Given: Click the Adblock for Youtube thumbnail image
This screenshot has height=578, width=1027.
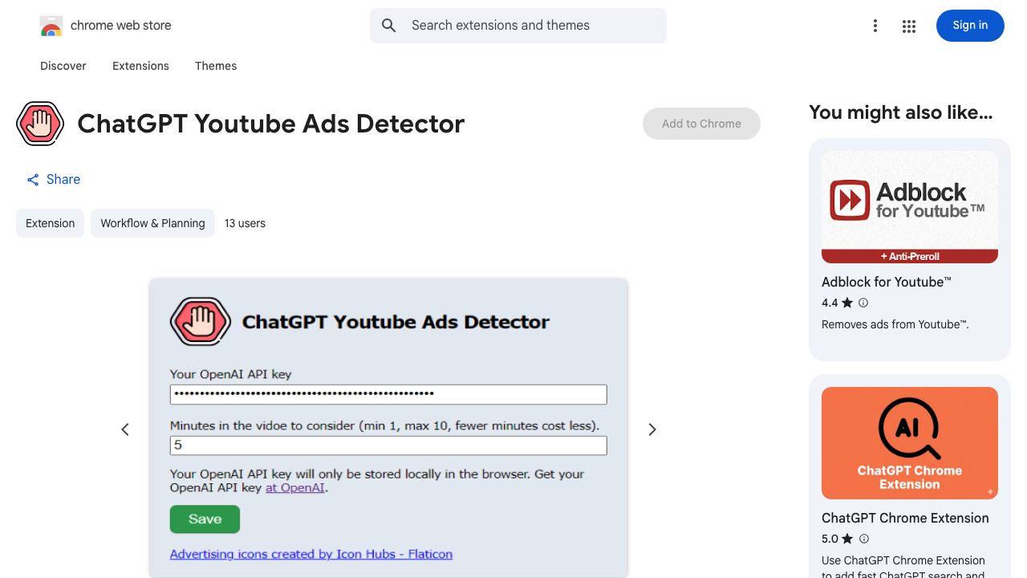Looking at the screenshot, I should coord(910,207).
